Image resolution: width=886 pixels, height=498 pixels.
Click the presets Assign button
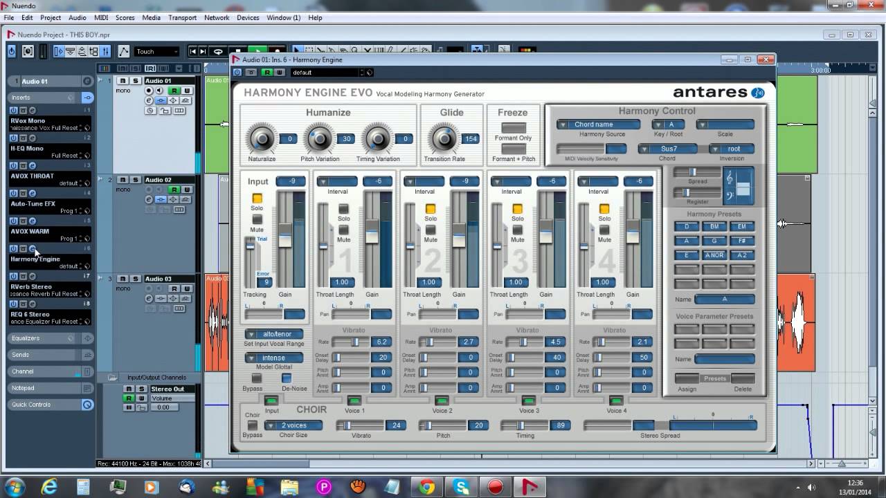click(x=687, y=378)
